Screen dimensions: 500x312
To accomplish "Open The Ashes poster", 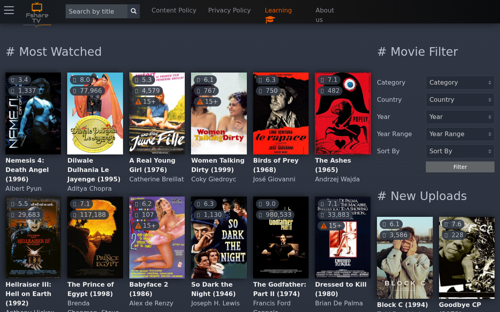I will [343, 113].
